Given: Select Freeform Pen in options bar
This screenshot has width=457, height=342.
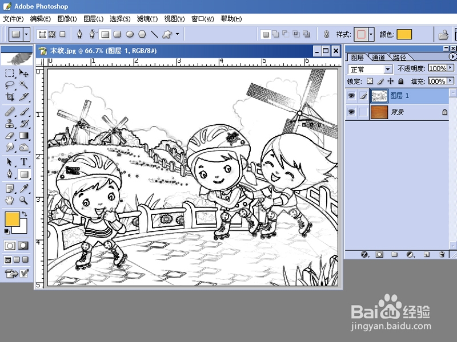Looking at the screenshot, I should point(93,34).
